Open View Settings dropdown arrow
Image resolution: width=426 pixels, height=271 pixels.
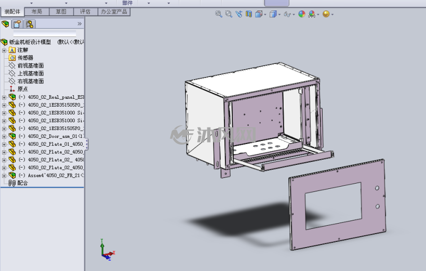332,15
